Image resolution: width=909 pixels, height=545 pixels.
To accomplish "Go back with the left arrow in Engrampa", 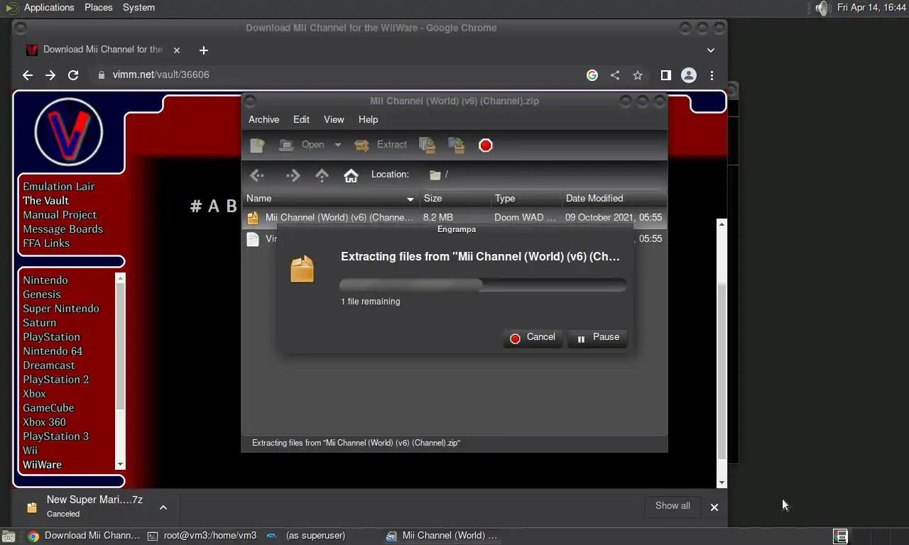I will click(x=257, y=175).
